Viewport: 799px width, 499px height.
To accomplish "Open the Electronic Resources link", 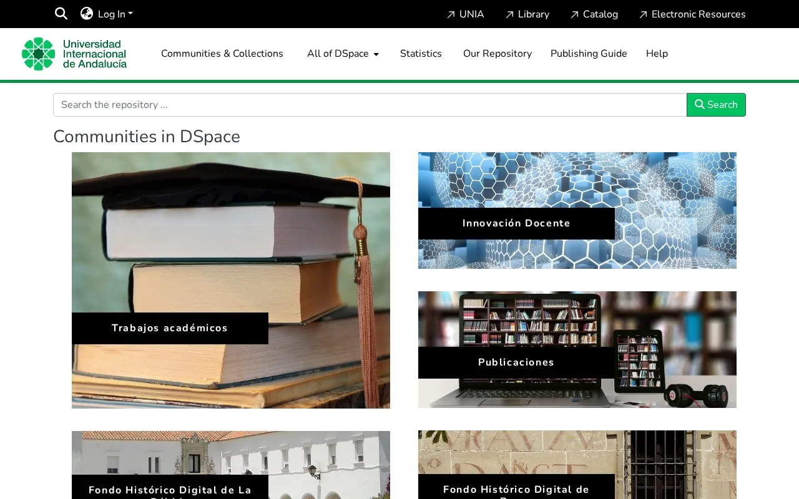I will [692, 14].
